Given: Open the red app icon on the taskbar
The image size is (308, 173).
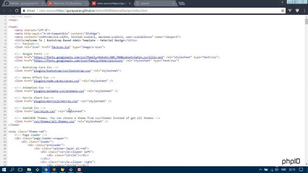Looking at the screenshot, I should [x=79, y=170].
